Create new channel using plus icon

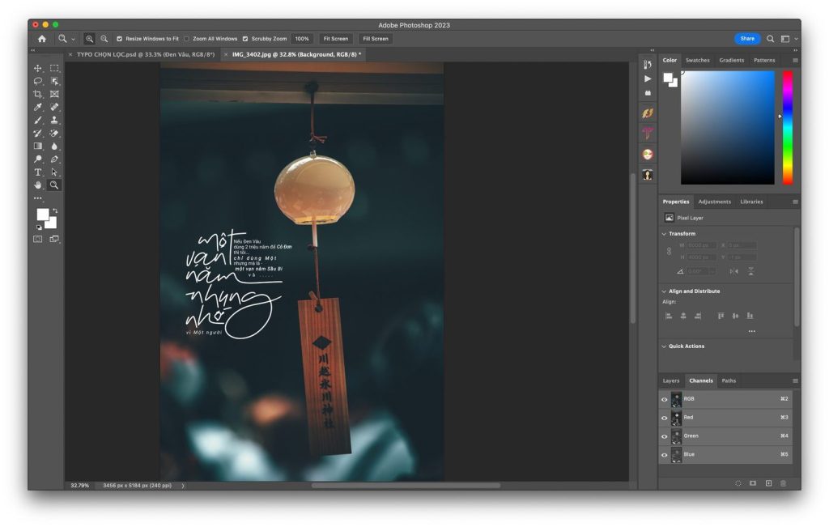click(768, 483)
